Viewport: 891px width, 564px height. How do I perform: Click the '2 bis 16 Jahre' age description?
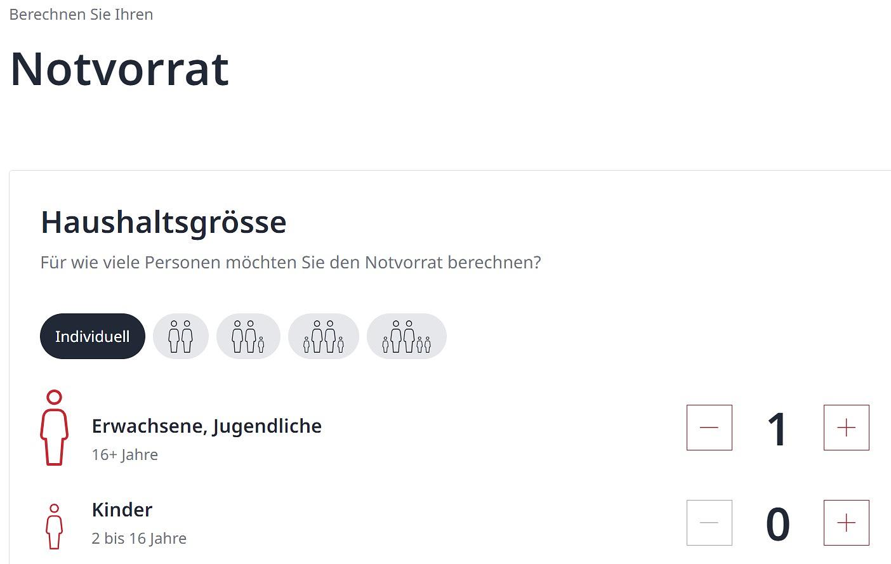(139, 538)
